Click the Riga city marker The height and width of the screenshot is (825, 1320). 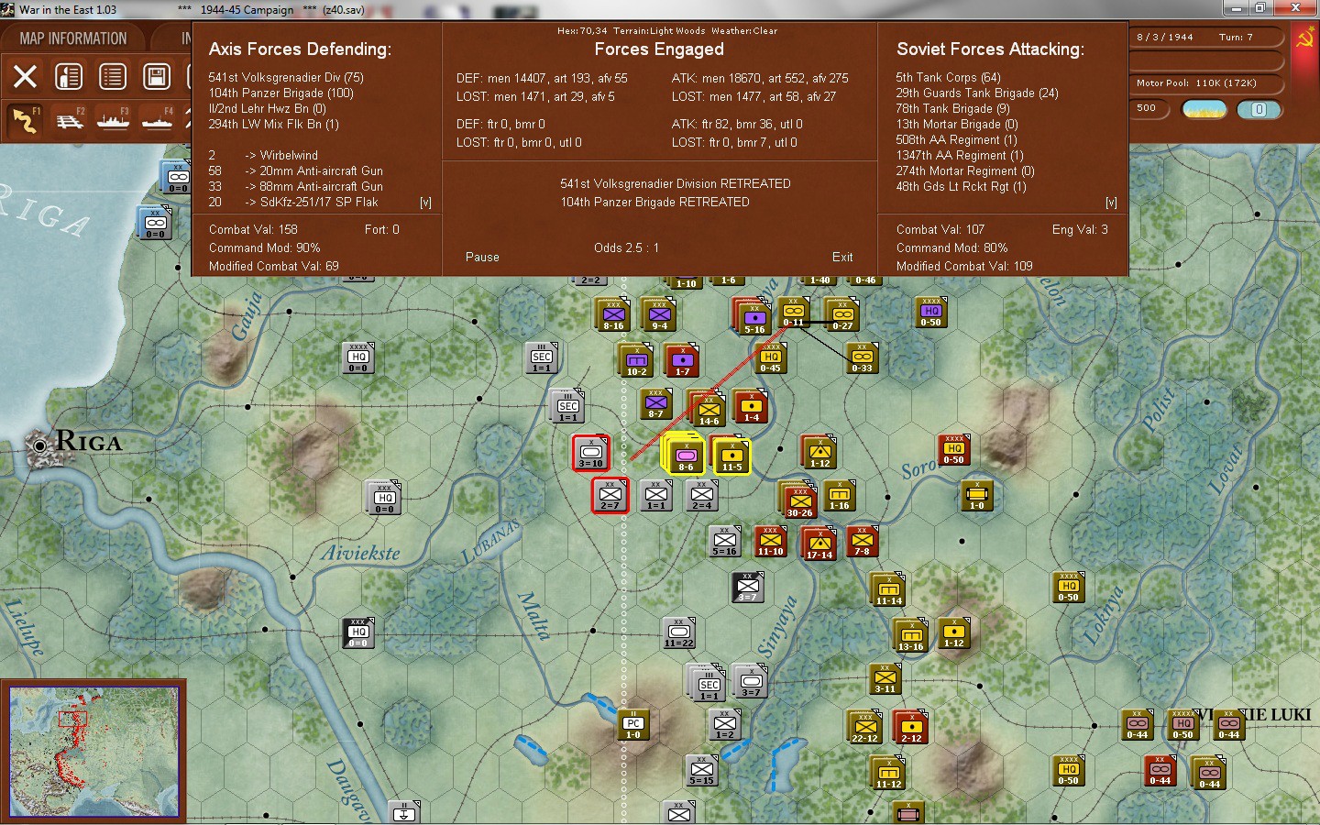coord(39,445)
